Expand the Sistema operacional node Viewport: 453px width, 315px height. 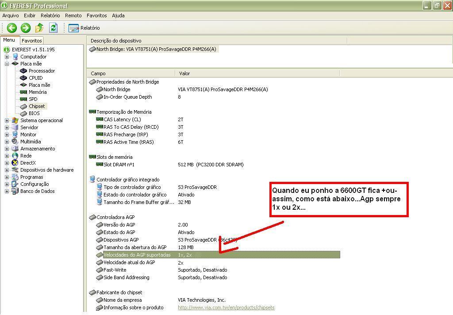coord(7,120)
